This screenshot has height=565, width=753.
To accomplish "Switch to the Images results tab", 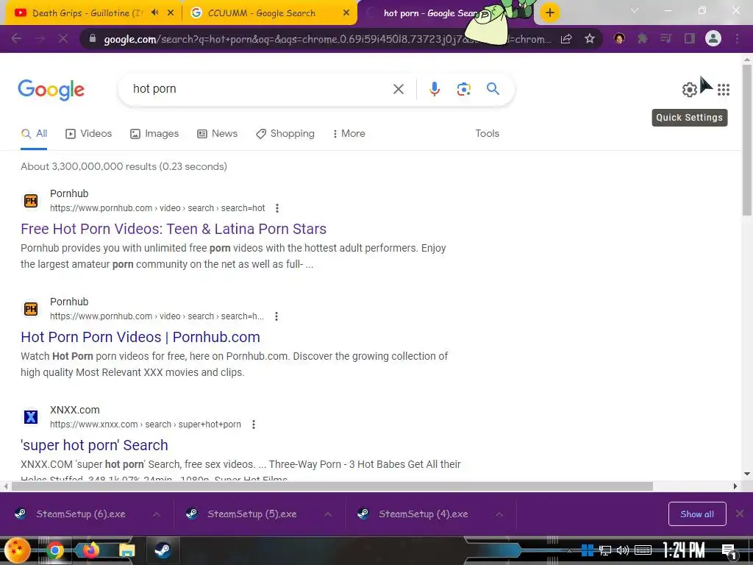I will [154, 134].
